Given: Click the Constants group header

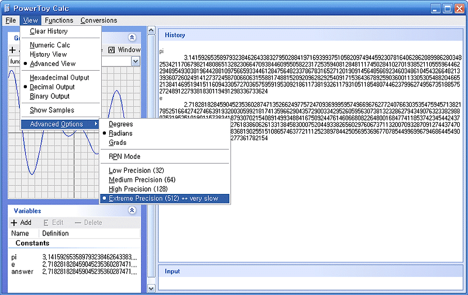Looking at the screenshot, I should click(32, 243).
